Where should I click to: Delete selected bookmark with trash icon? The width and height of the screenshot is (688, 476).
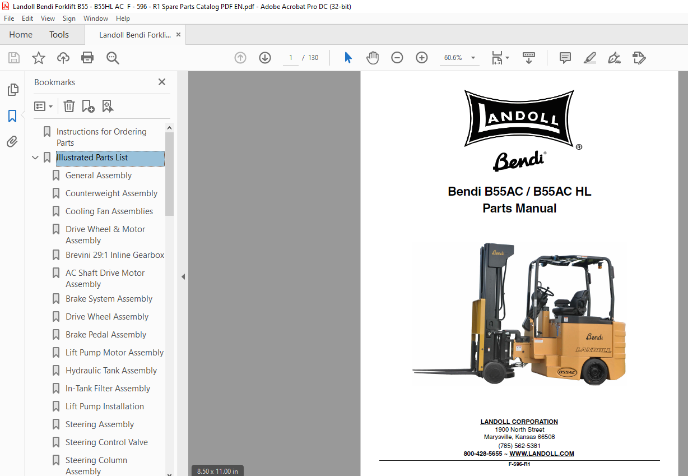click(x=69, y=106)
